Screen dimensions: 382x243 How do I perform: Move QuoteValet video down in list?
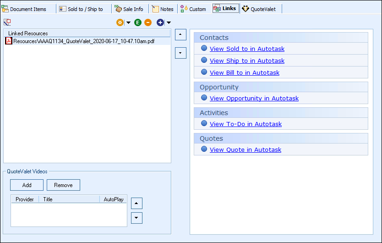136,218
